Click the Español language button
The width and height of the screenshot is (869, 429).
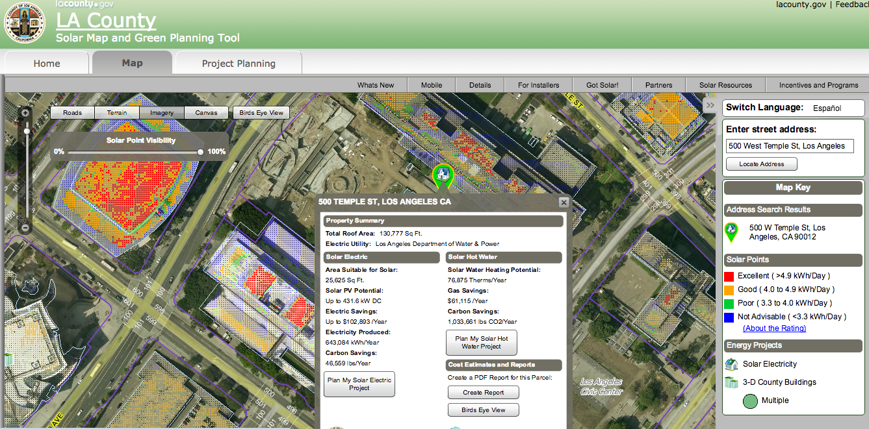[828, 108]
